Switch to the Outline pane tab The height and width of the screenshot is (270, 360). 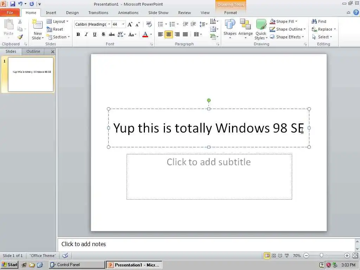[33, 51]
